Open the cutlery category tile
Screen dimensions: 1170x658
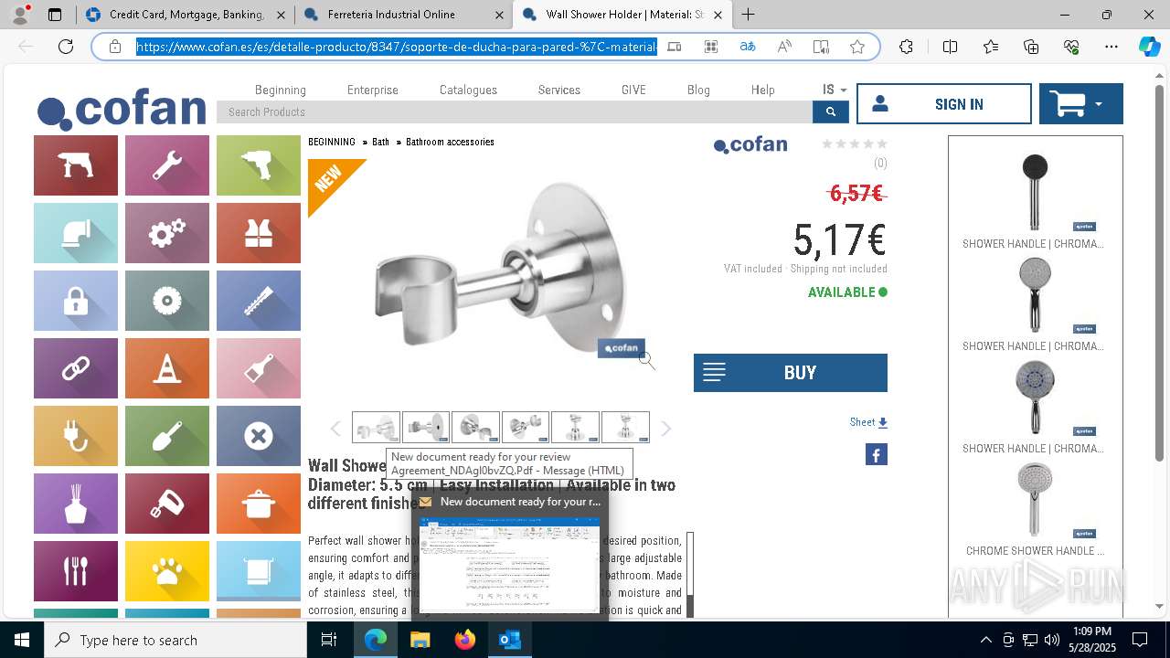[76, 571]
